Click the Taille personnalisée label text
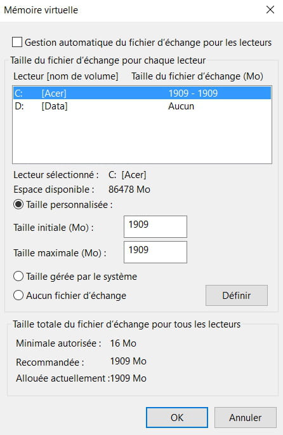This screenshot has height=435, width=283. click(x=70, y=205)
